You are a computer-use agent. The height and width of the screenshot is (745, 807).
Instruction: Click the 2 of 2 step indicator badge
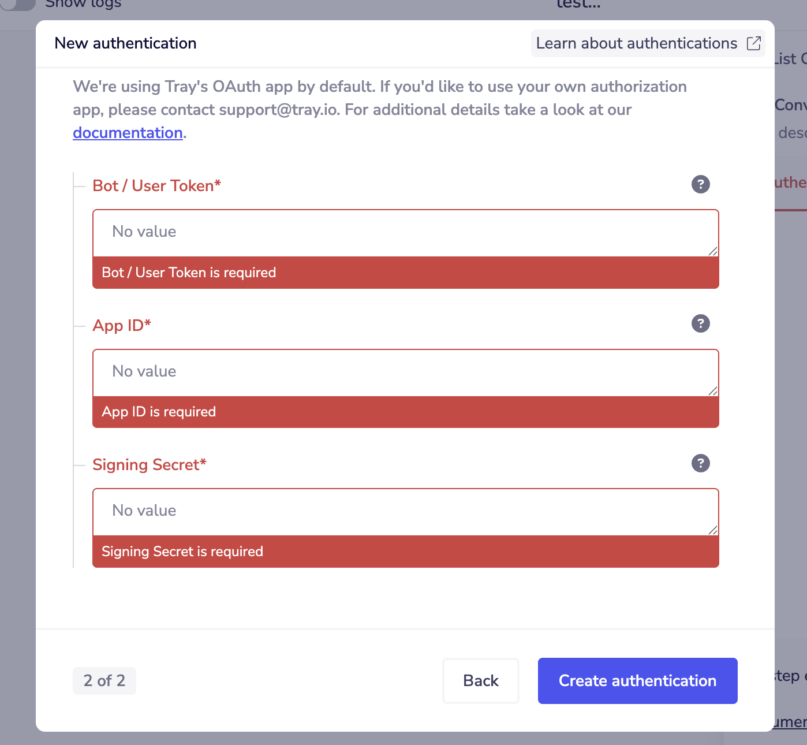[104, 680]
